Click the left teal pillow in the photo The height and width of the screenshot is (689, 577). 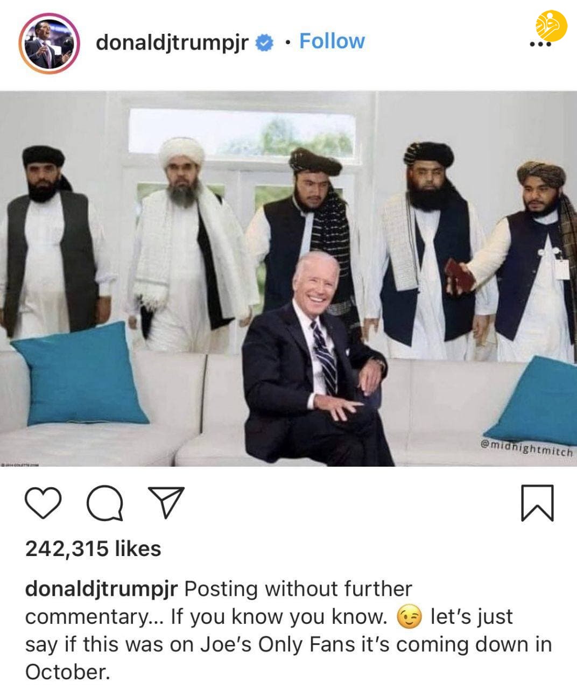(79, 374)
